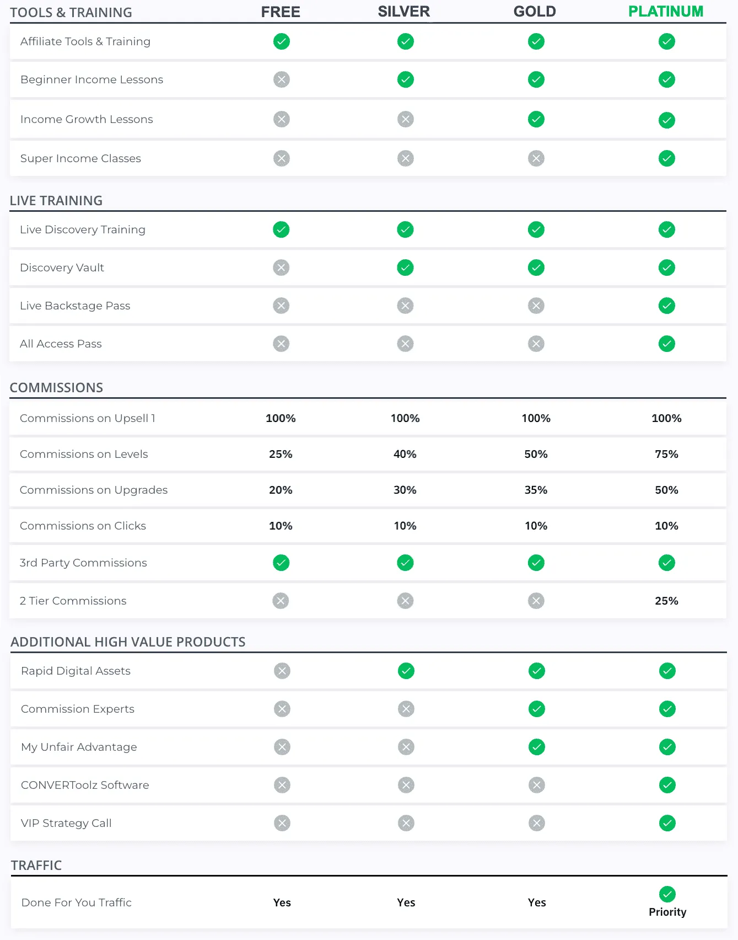Click the FREE grey X for 2 Tier Commissions

pos(281,601)
